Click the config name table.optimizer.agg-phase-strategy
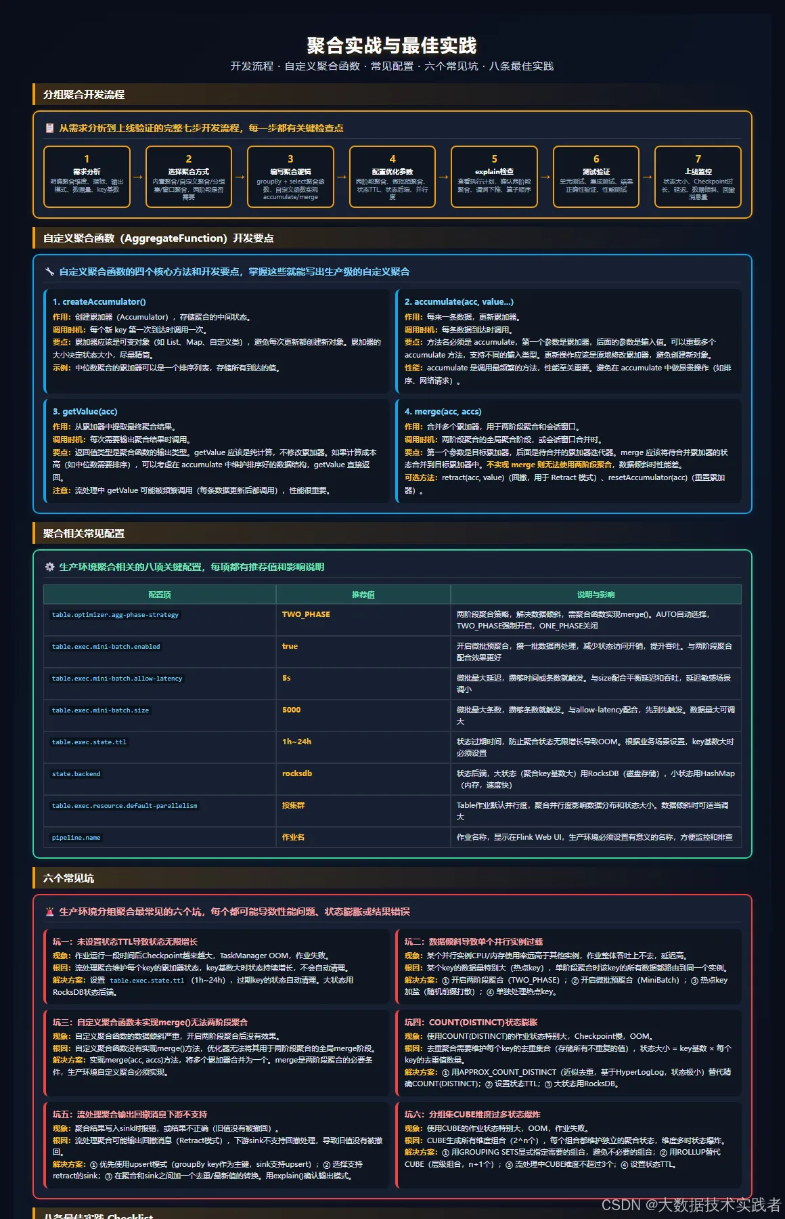The height and width of the screenshot is (1219, 785). tap(115, 615)
